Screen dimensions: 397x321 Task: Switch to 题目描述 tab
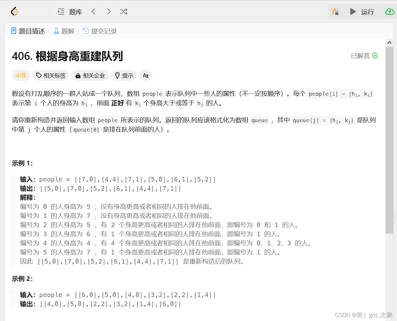28,31
